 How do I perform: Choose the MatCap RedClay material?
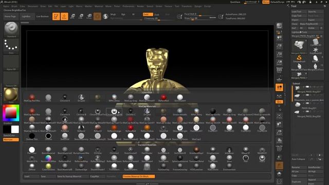click(x=131, y=120)
